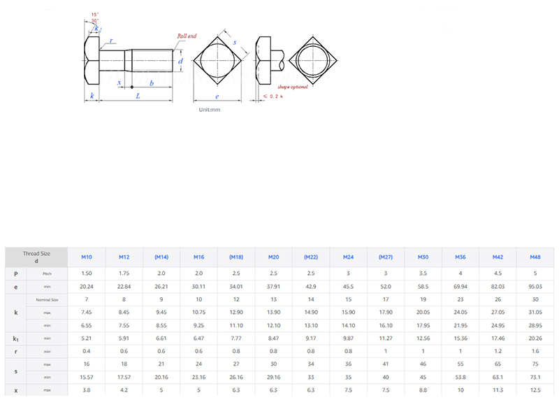Click the P pitch row label
This screenshot has height=407, width=559.
[16, 273]
